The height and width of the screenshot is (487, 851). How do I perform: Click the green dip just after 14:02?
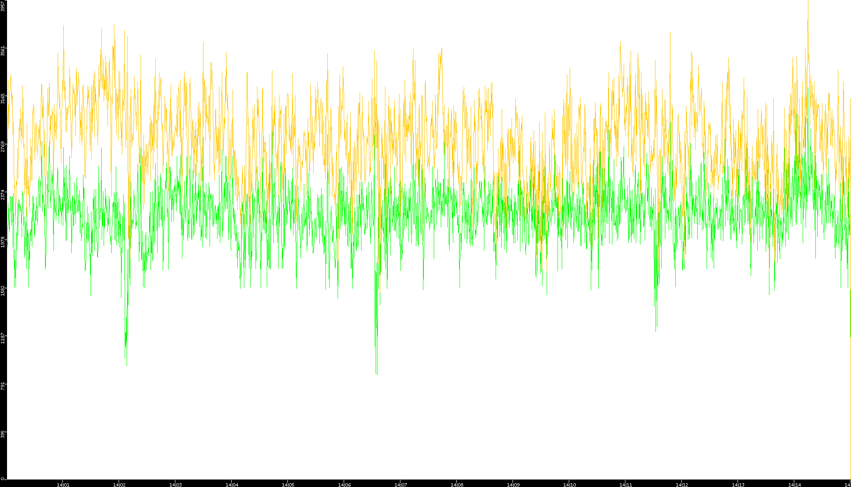click(x=127, y=364)
